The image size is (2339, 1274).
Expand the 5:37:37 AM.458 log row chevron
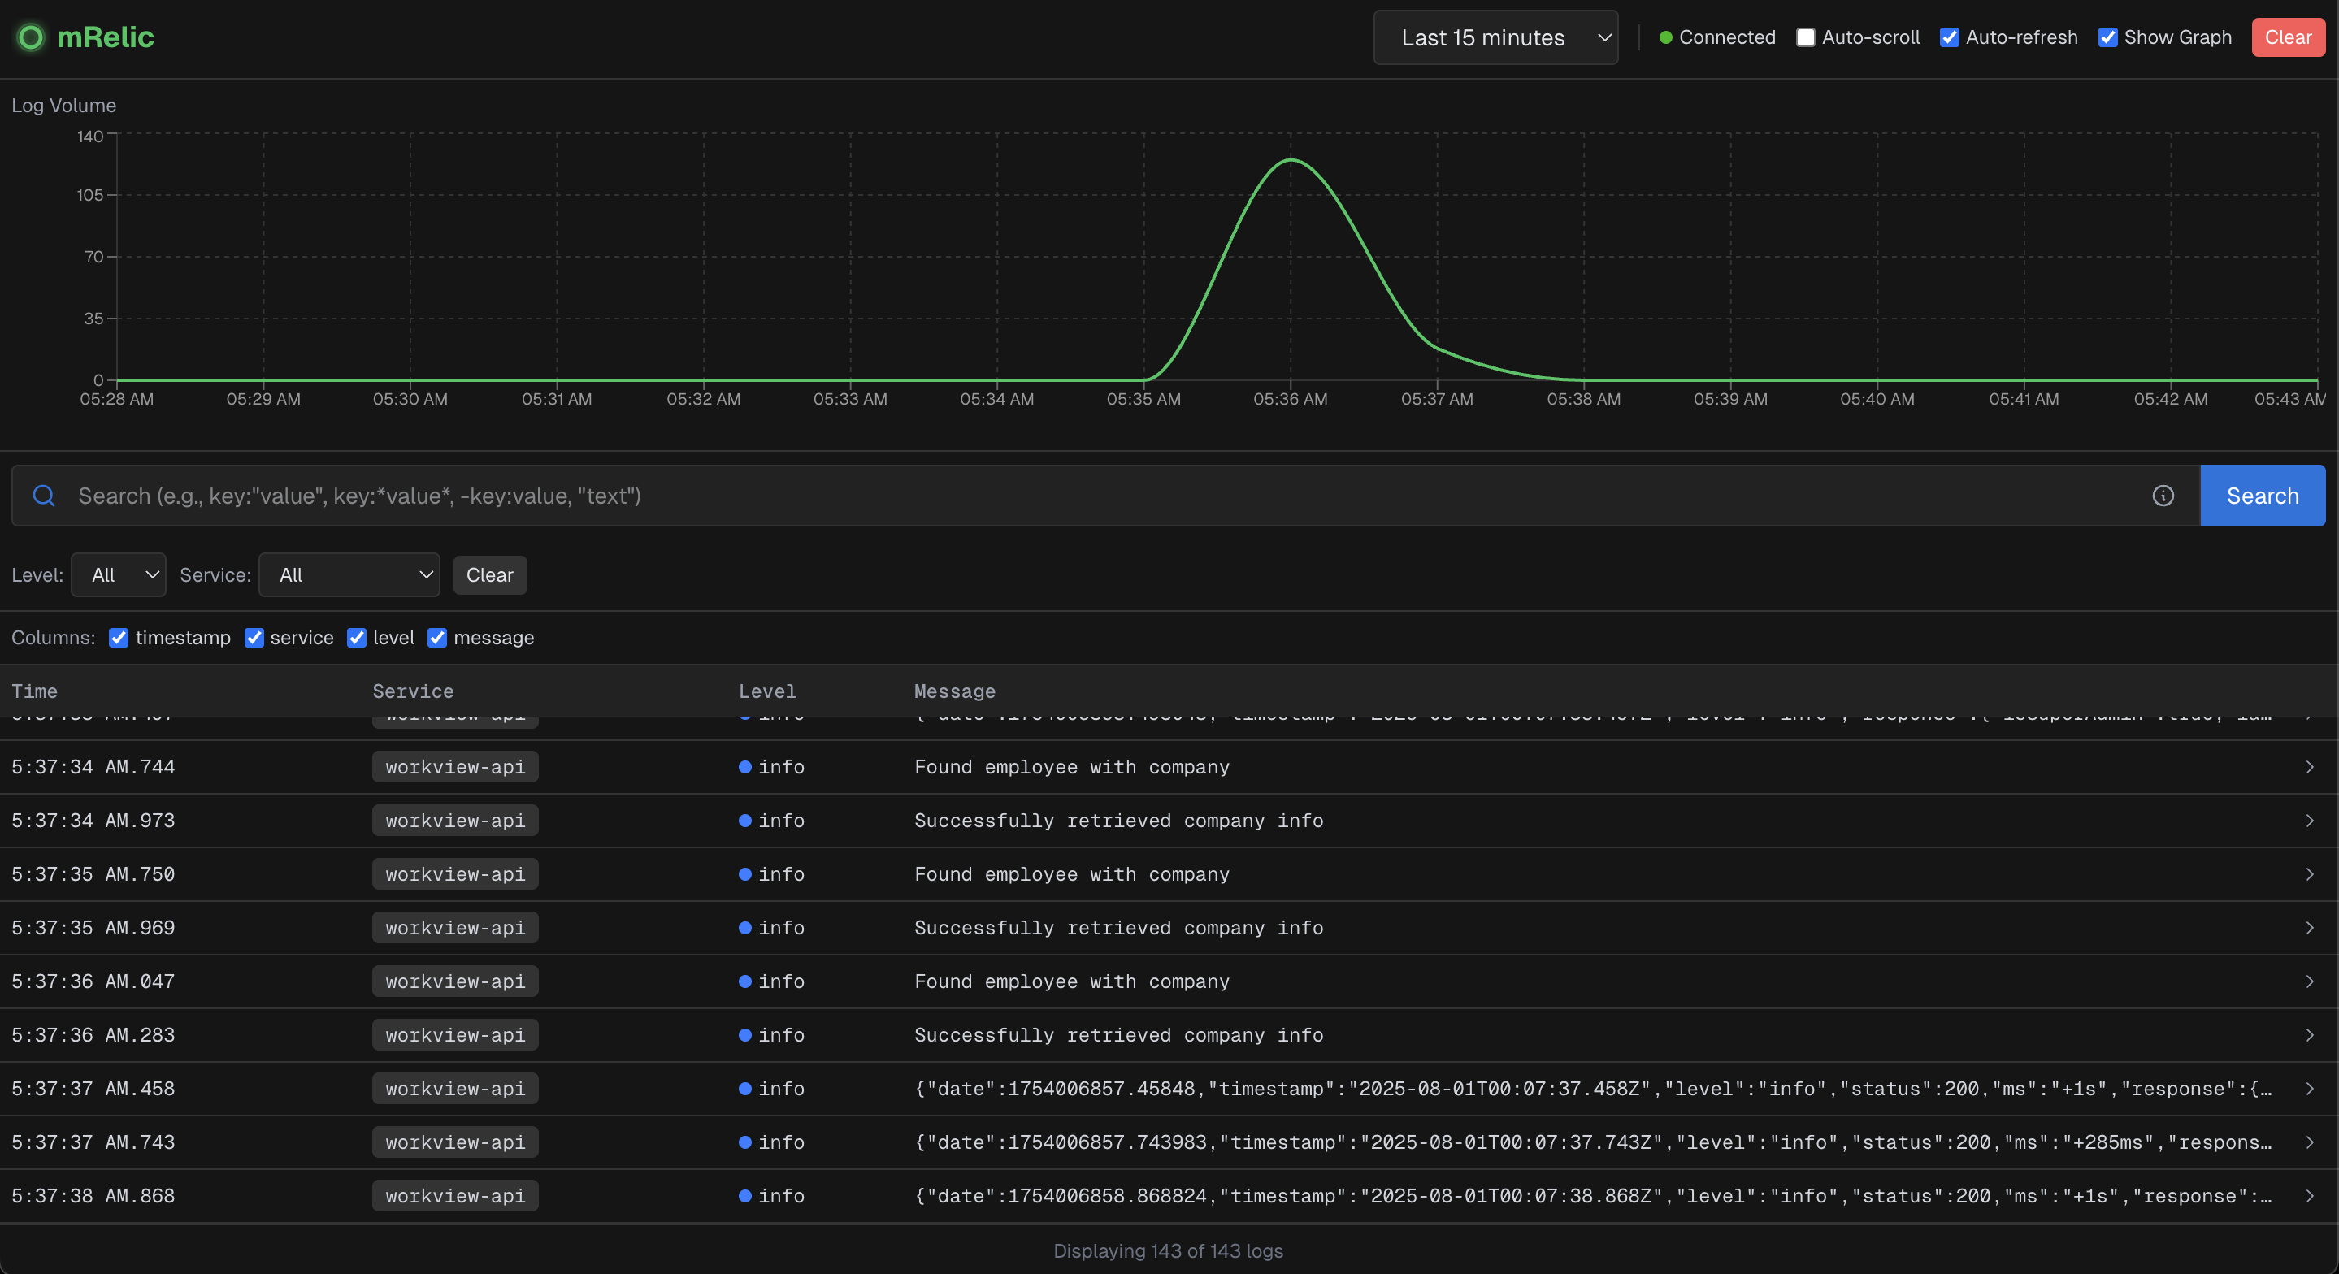point(2309,1089)
